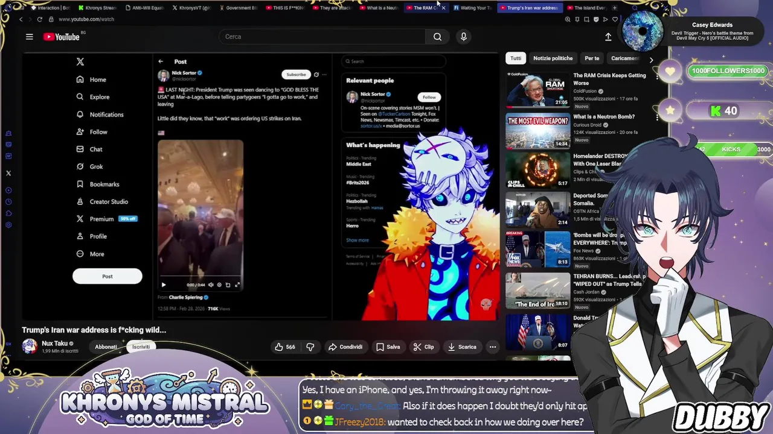Reload the page with the browser refresh icon
The image size is (773, 434).
point(40,19)
